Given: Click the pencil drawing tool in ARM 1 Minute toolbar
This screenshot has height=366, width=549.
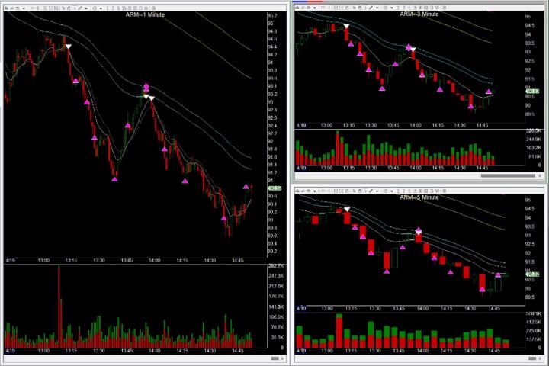Looking at the screenshot, I should [x=80, y=8].
